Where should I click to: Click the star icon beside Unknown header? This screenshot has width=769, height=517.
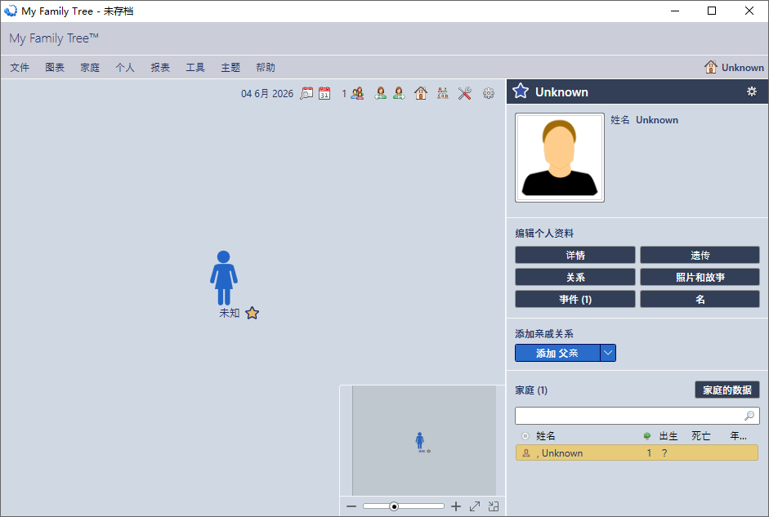point(521,91)
